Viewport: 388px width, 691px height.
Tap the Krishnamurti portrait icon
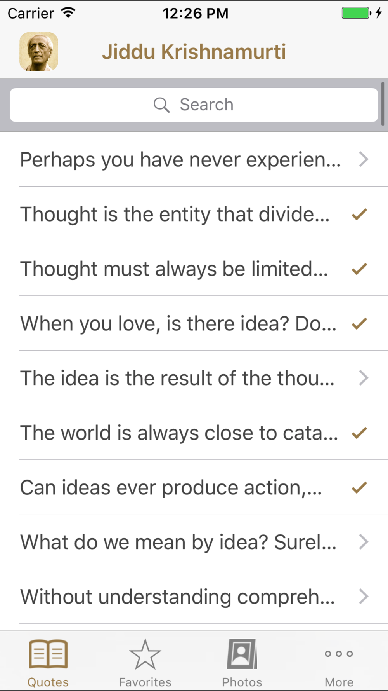39,52
